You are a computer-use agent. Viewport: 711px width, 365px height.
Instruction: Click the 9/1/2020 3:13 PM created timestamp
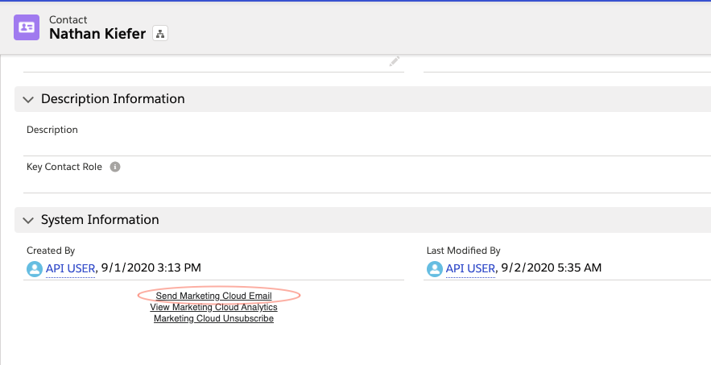[151, 268]
